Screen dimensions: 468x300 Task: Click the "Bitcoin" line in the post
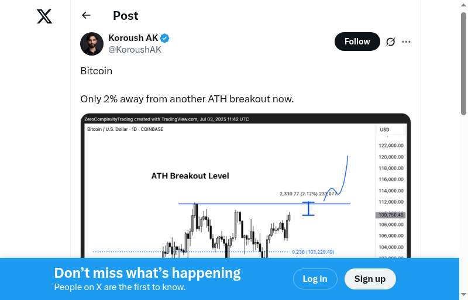point(97,71)
